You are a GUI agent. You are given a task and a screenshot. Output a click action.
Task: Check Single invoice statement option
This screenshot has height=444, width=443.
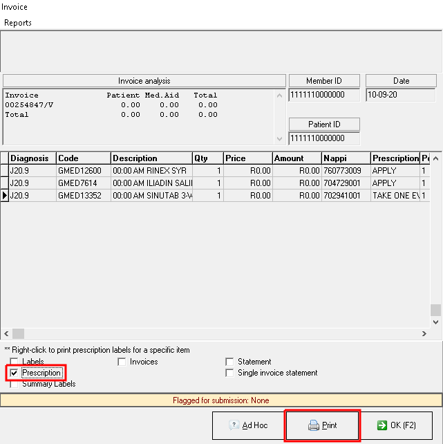[230, 373]
